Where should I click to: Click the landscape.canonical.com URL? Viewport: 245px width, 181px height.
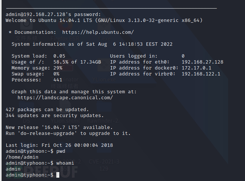65,98
